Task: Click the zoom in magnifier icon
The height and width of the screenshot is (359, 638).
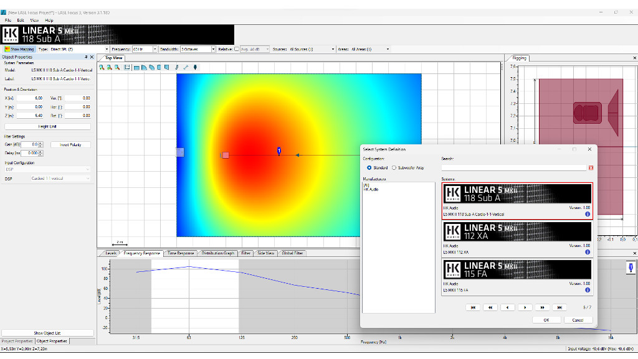Action: pos(102,67)
